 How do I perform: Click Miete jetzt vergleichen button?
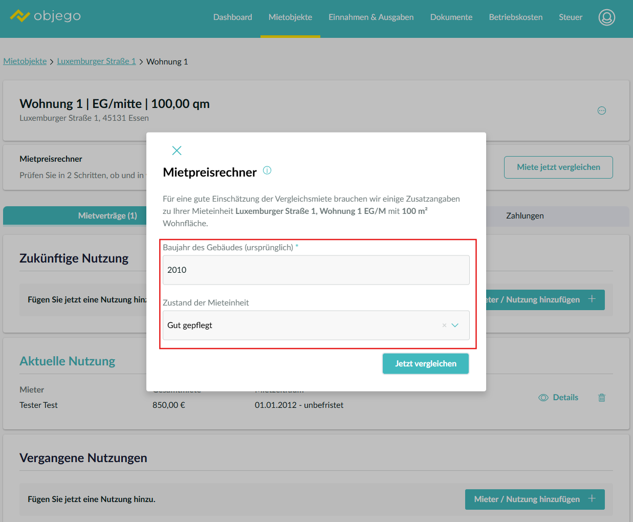pos(558,167)
